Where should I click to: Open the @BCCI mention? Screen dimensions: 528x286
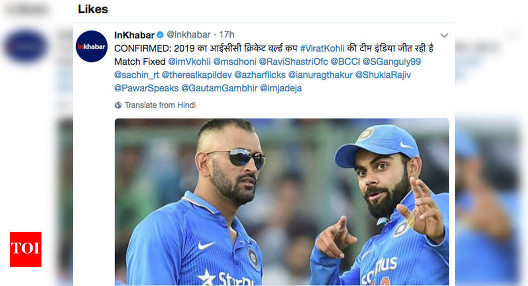pyautogui.click(x=345, y=62)
